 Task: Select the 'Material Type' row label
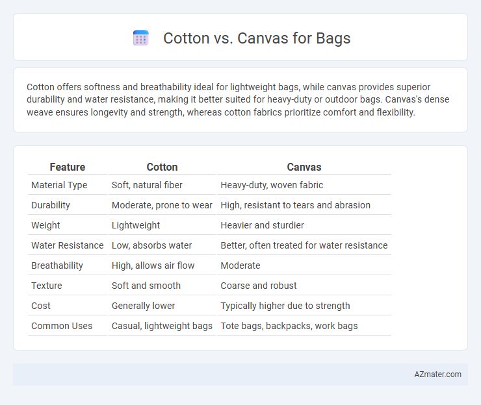[59, 185]
